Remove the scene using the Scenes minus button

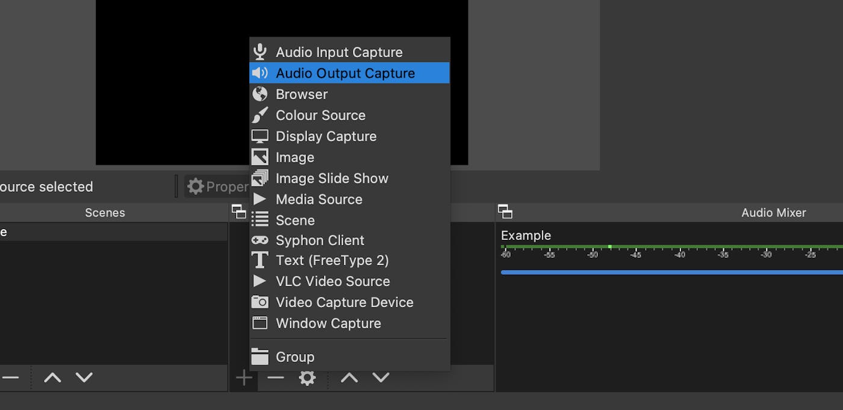pyautogui.click(x=10, y=378)
